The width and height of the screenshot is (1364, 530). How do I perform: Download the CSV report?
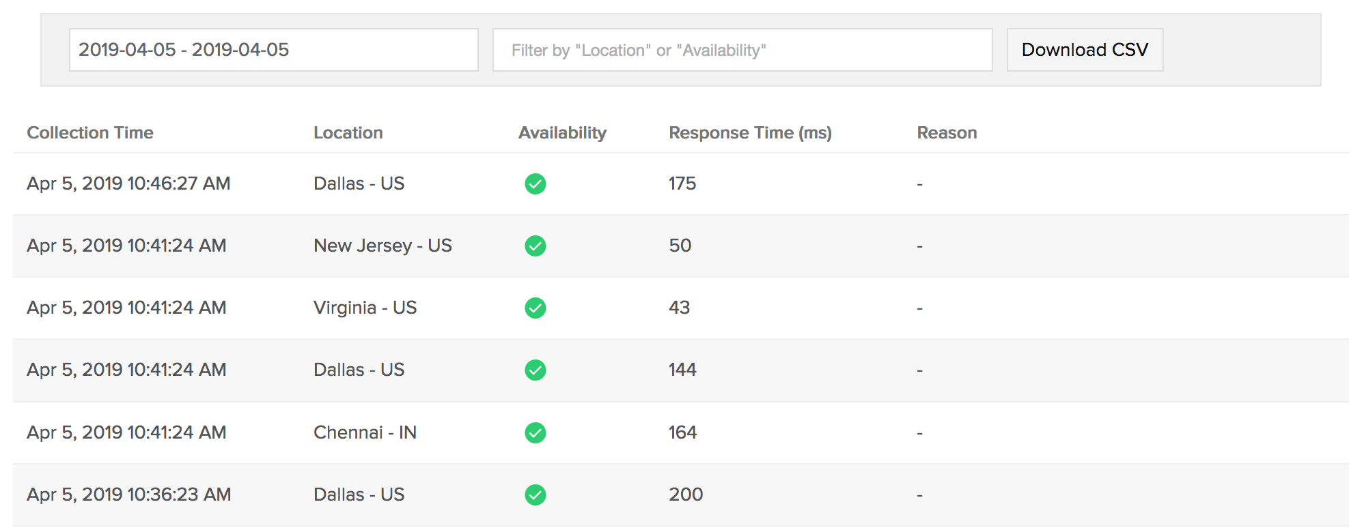(1085, 50)
